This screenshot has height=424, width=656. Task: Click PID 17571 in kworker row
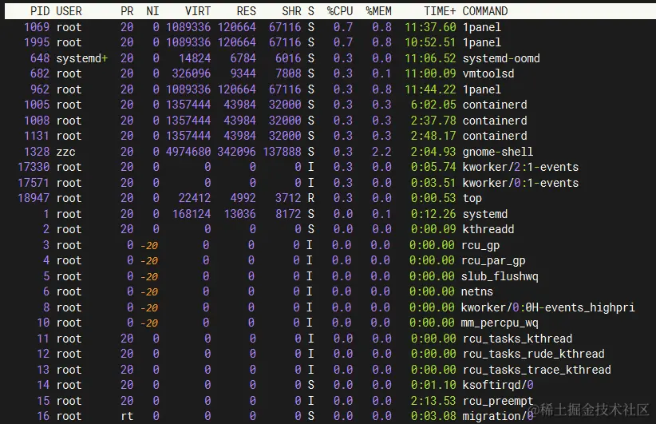34,183
